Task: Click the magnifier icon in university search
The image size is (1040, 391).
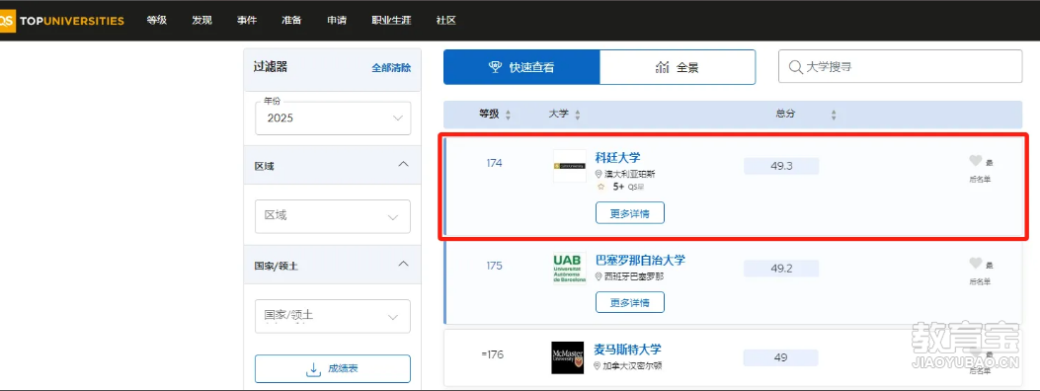Action: (795, 67)
